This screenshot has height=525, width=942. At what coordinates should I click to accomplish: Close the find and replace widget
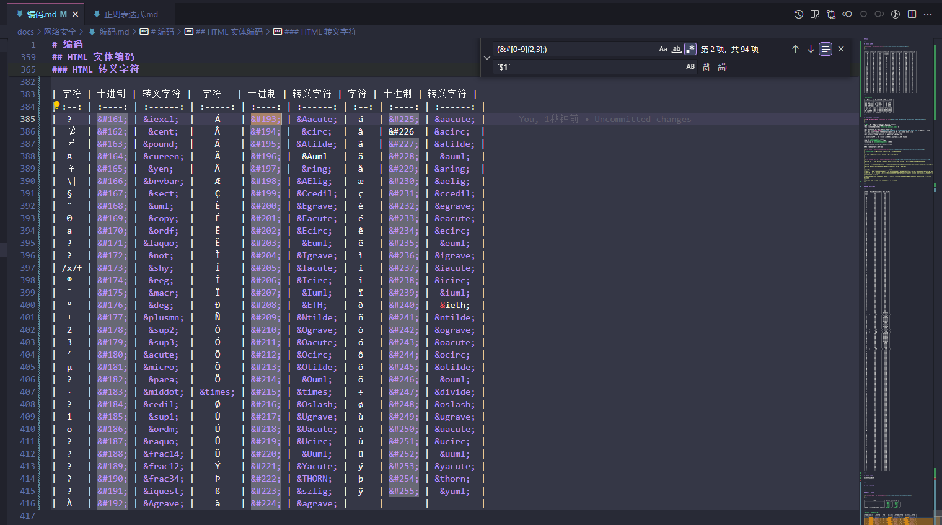click(x=841, y=49)
